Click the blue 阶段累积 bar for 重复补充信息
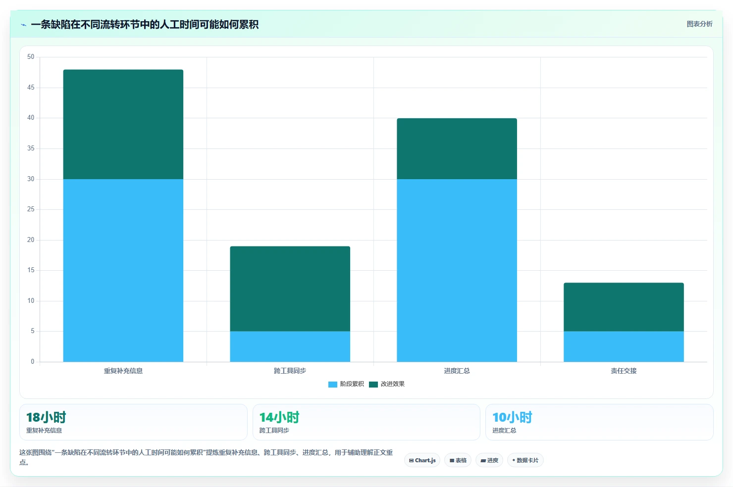 pos(123,270)
